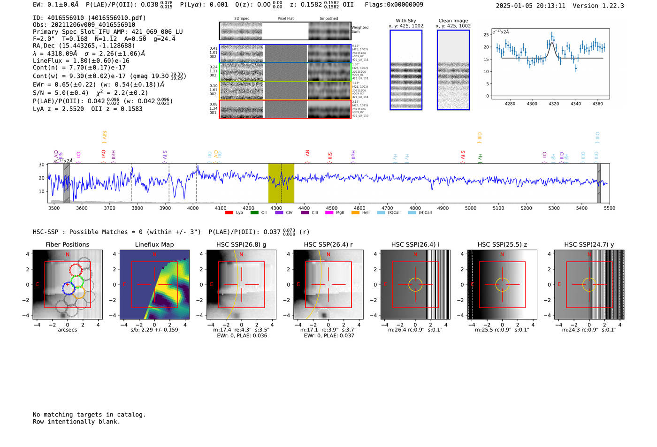Click the 'arcsecs' axis label
The width and height of the screenshot is (657, 447).
(68, 330)
